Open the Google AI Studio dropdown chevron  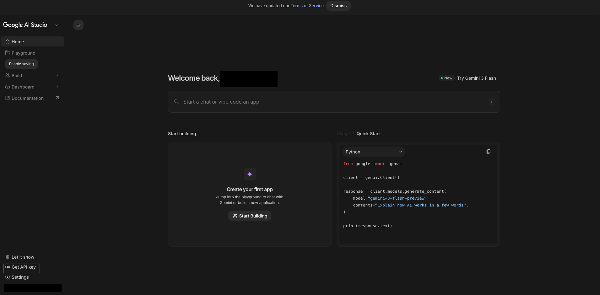click(57, 25)
